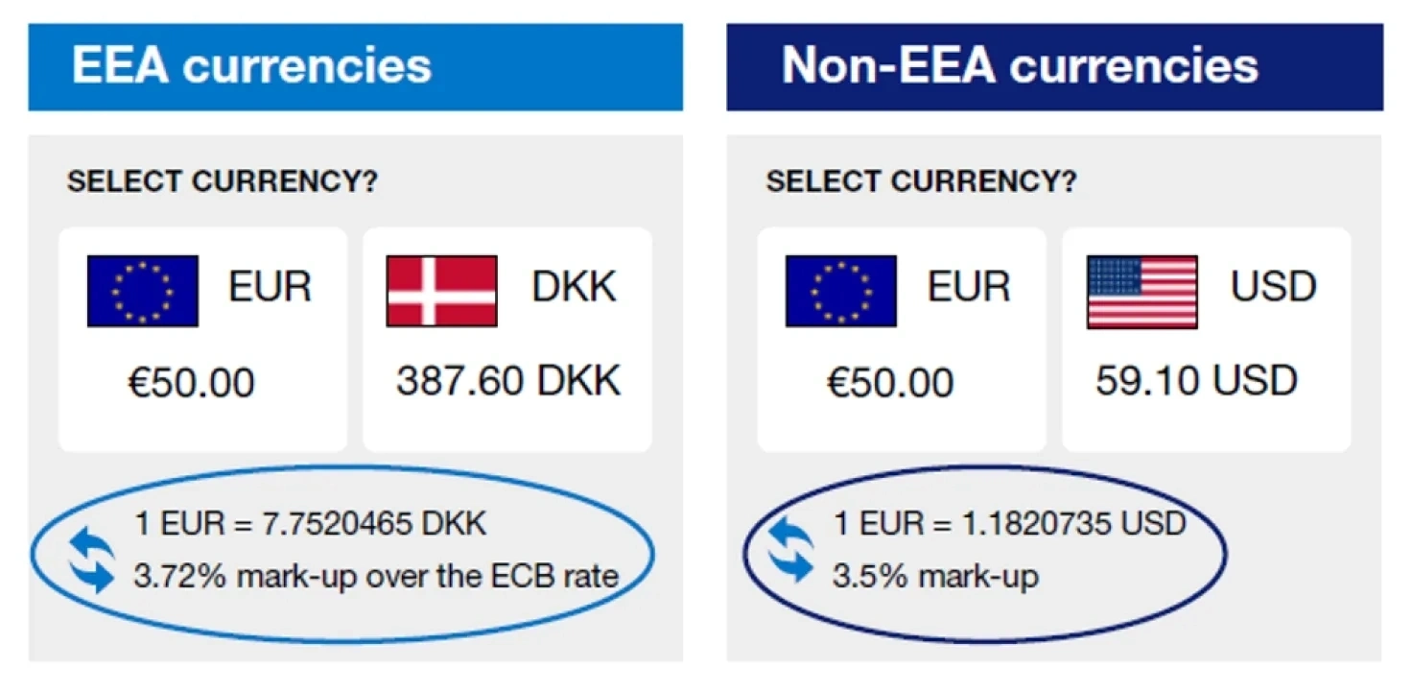Click SELECT CURRENCY? label above the USD card
The image size is (1412, 692).
[x=921, y=181]
